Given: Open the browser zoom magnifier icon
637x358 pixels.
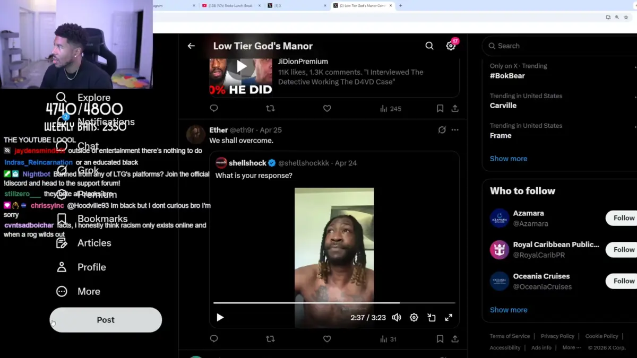Looking at the screenshot, I should 617,18.
